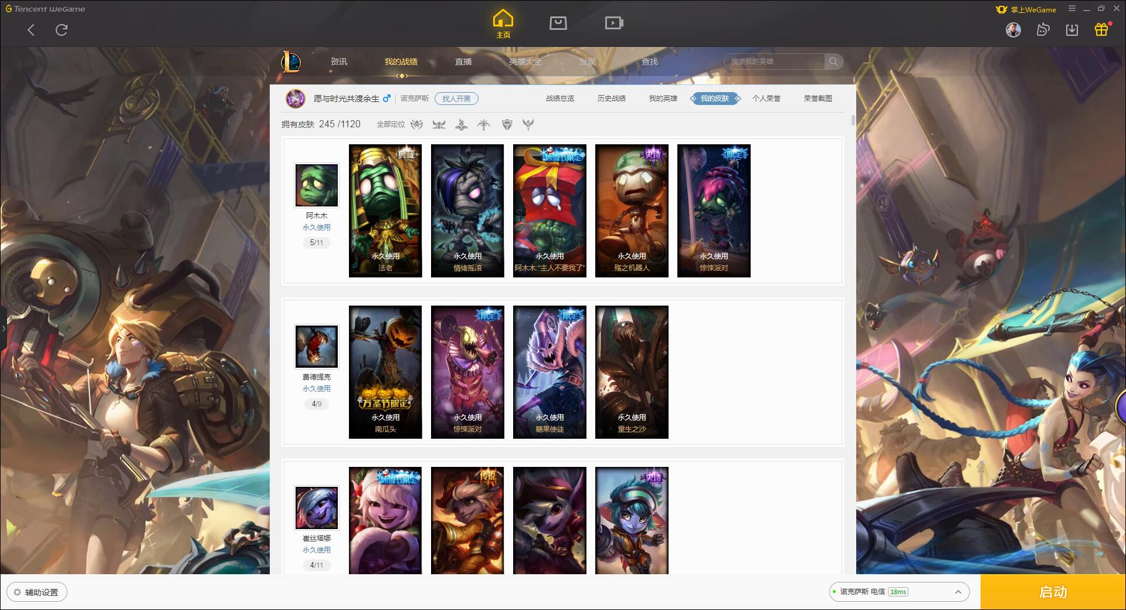The image size is (1126, 610).
Task: Open the hamburger main menu
Action: point(1072,9)
